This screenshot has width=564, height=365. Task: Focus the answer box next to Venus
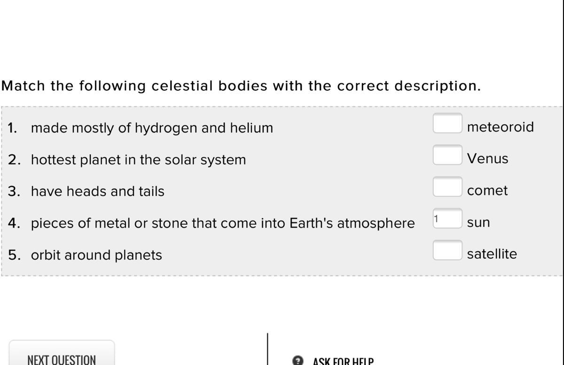(x=447, y=155)
